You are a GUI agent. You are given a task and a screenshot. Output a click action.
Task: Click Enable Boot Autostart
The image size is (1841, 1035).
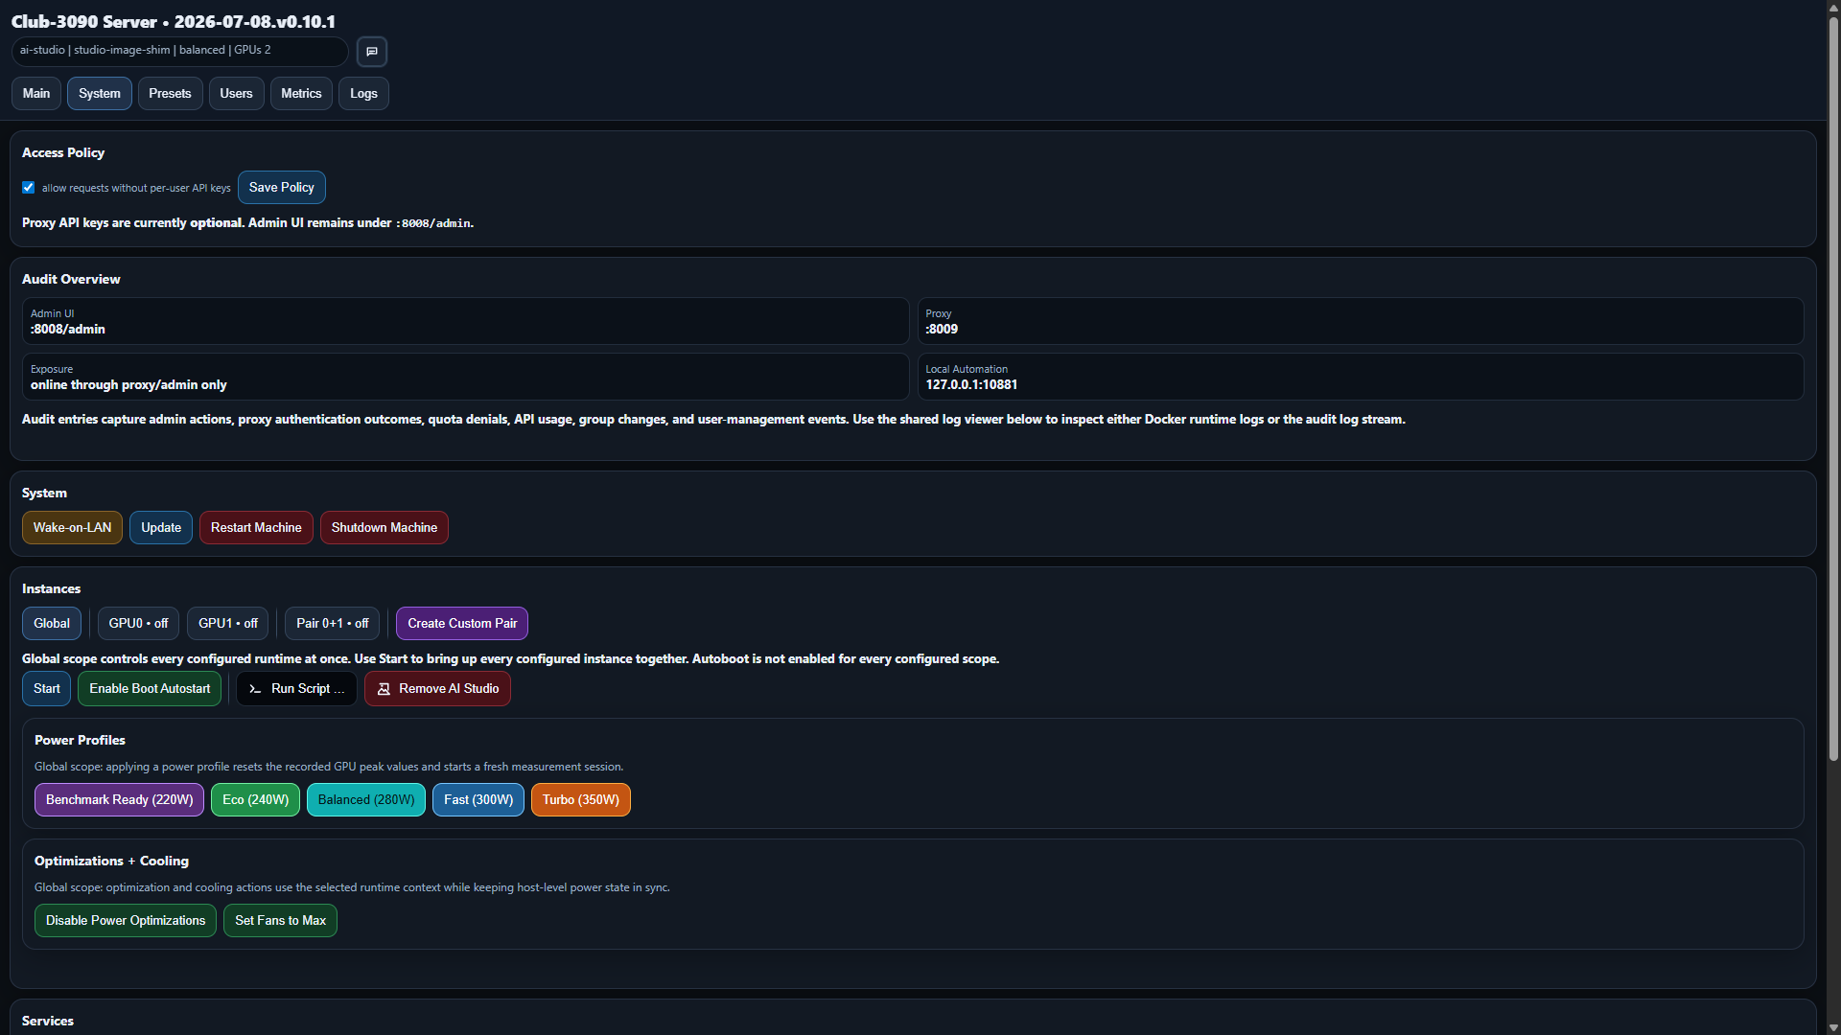coord(150,689)
